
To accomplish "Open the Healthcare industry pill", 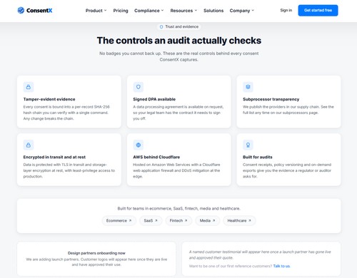I will coord(239,220).
